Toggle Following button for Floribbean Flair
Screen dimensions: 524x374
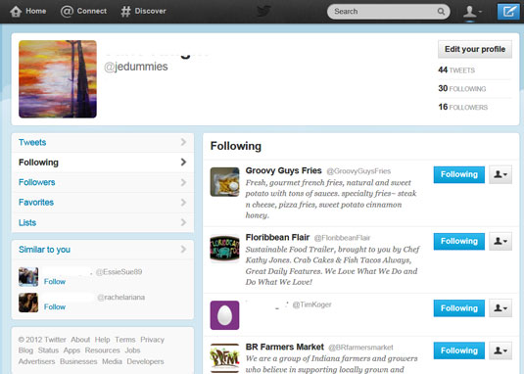[x=458, y=242]
